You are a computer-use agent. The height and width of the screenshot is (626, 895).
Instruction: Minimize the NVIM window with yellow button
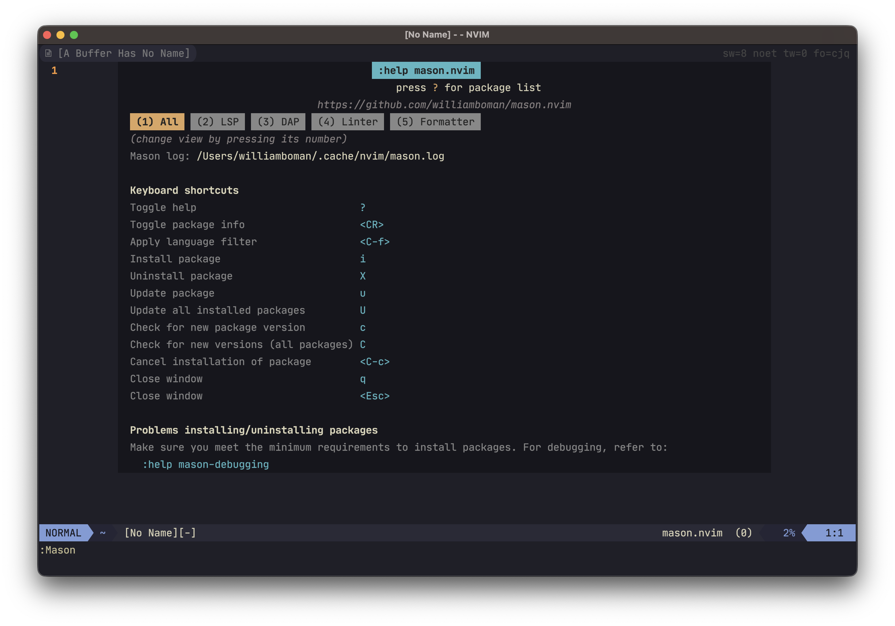[x=60, y=35]
